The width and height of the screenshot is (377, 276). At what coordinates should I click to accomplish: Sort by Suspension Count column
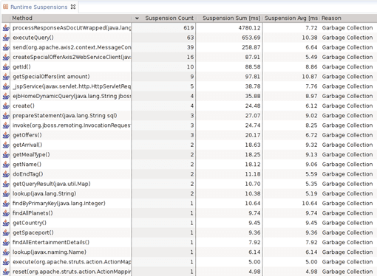[169, 18]
